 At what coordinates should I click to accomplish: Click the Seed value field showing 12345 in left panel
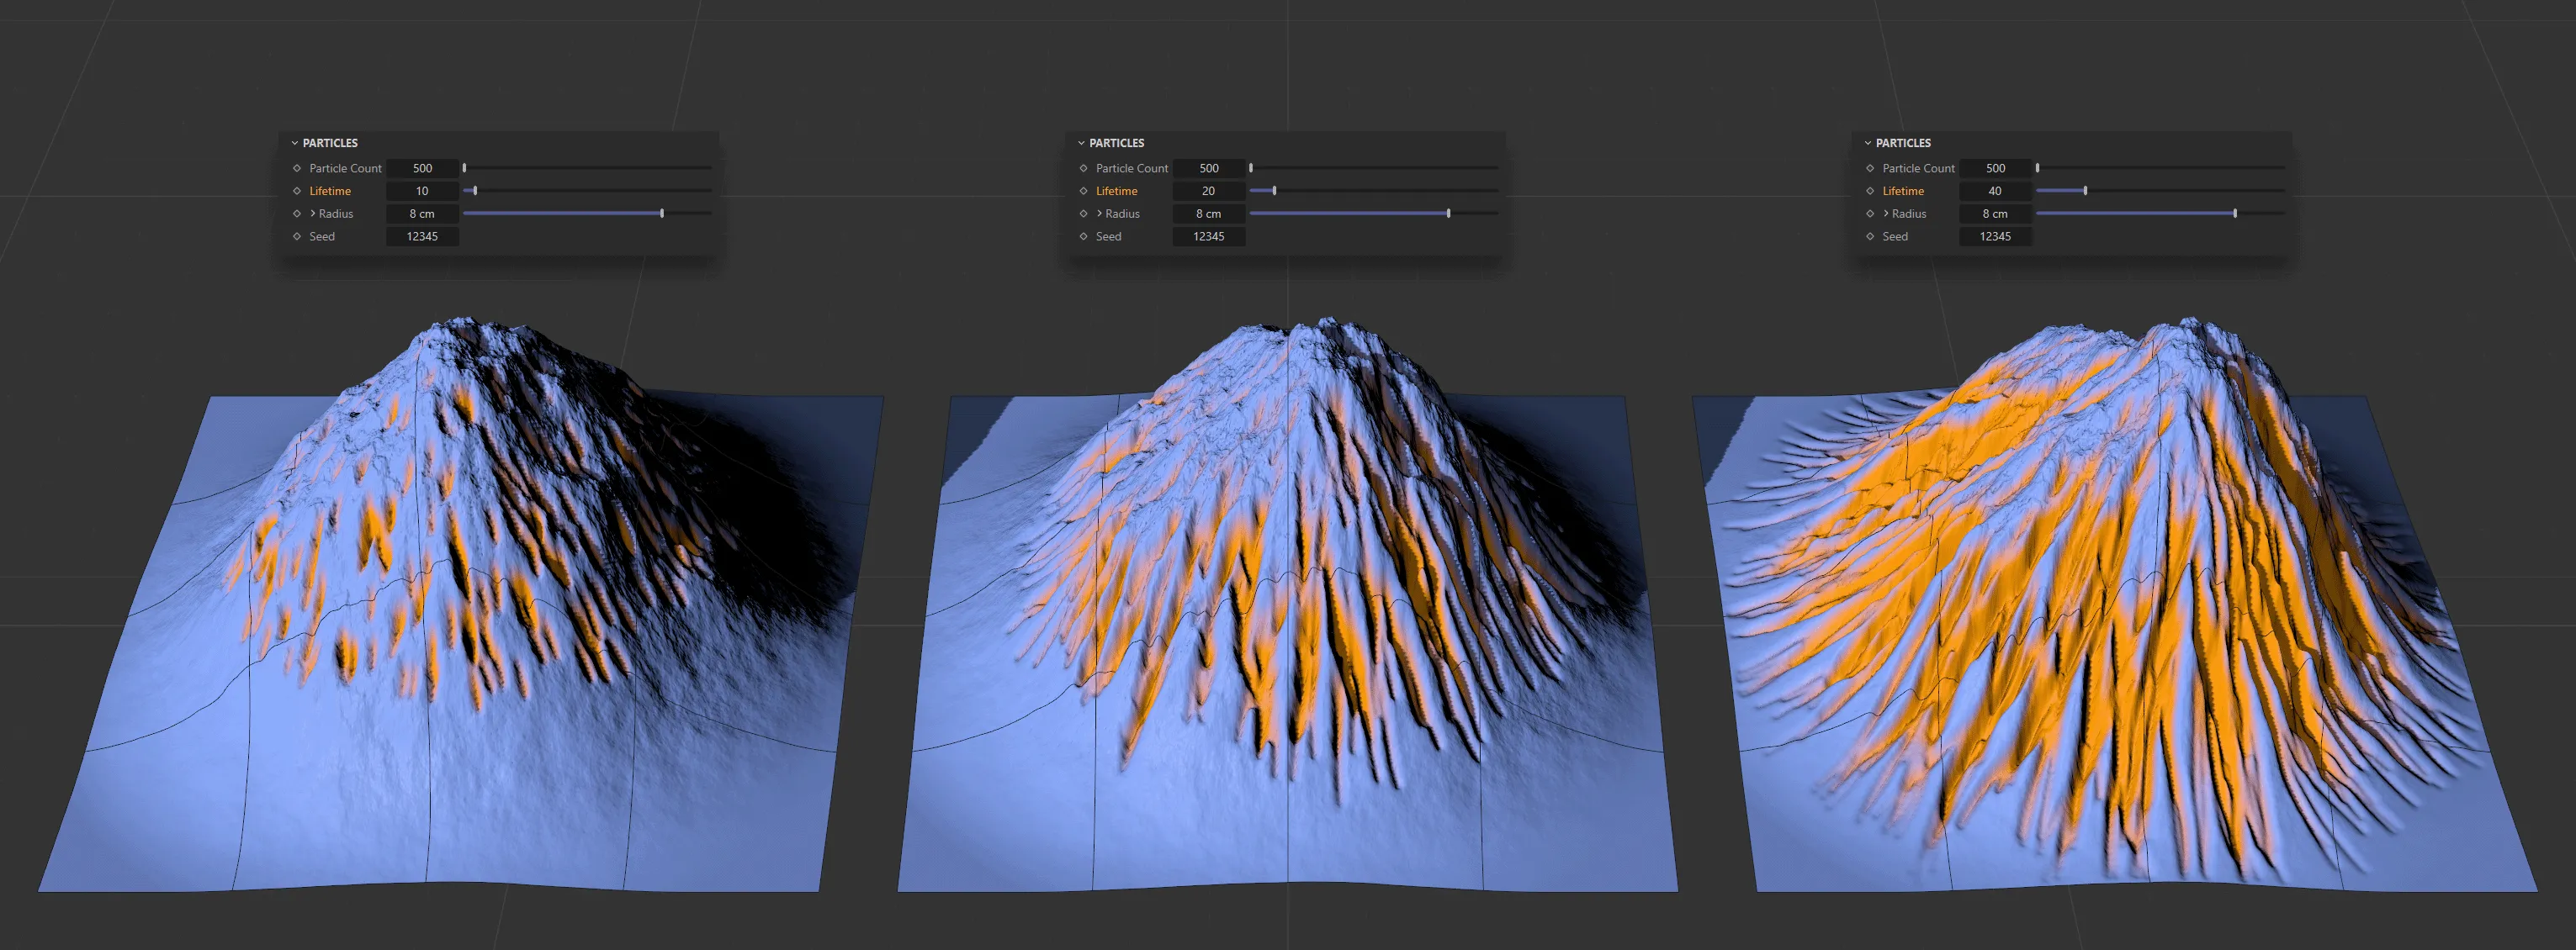[422, 235]
